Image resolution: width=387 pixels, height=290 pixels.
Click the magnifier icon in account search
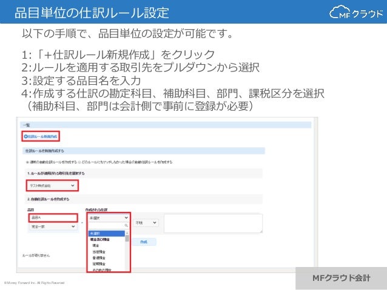pyautogui.click(x=126, y=225)
